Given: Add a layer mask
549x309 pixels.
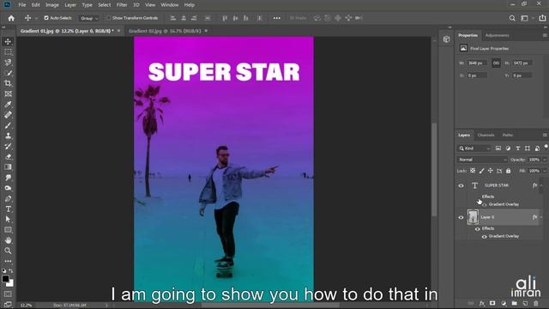Looking at the screenshot, I should tap(492, 303).
